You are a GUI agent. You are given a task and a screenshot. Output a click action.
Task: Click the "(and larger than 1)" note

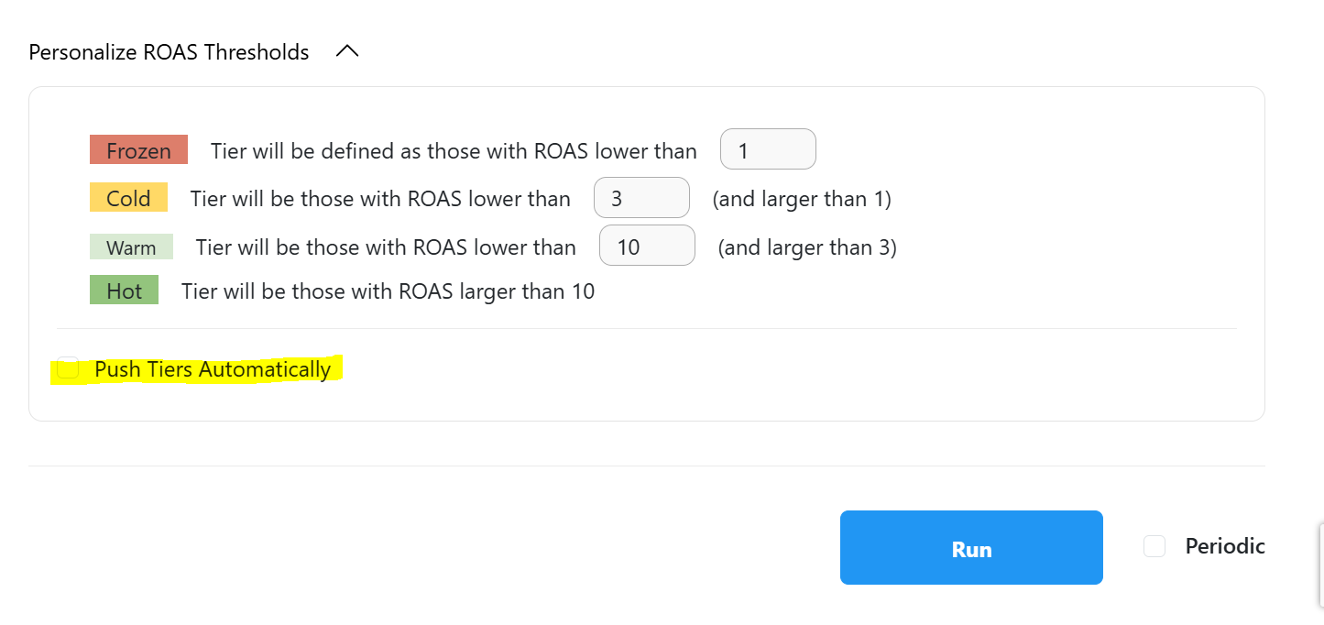[x=802, y=199]
